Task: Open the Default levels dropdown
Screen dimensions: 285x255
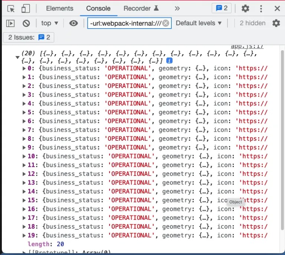Action: tap(199, 23)
